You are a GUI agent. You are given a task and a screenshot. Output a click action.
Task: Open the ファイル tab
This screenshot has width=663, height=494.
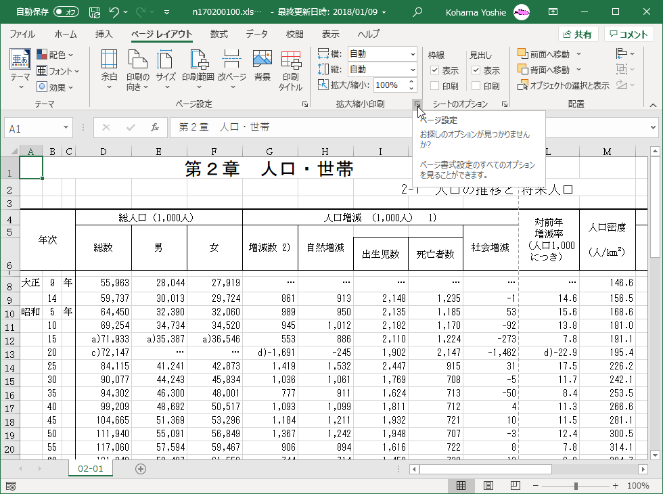point(22,35)
